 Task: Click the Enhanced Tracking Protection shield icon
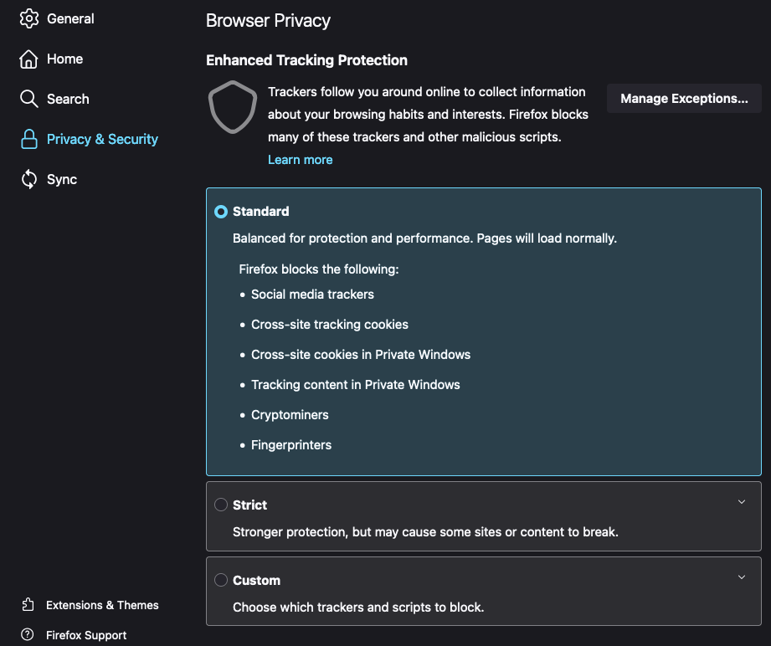pos(232,107)
